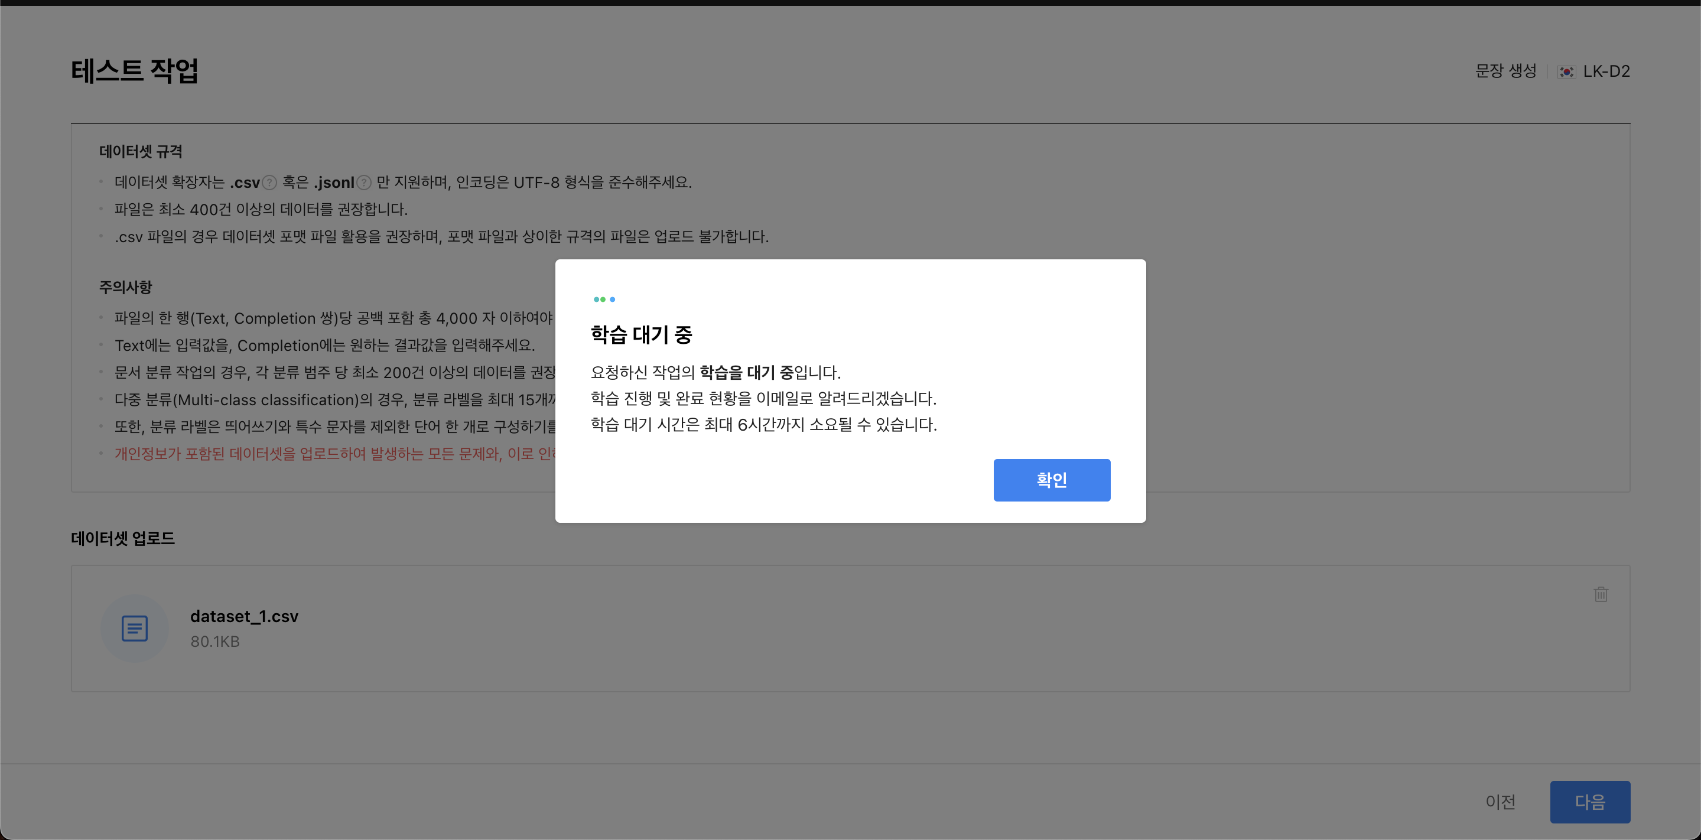
Task: Click the .csv help question-mark icon
Action: [269, 183]
